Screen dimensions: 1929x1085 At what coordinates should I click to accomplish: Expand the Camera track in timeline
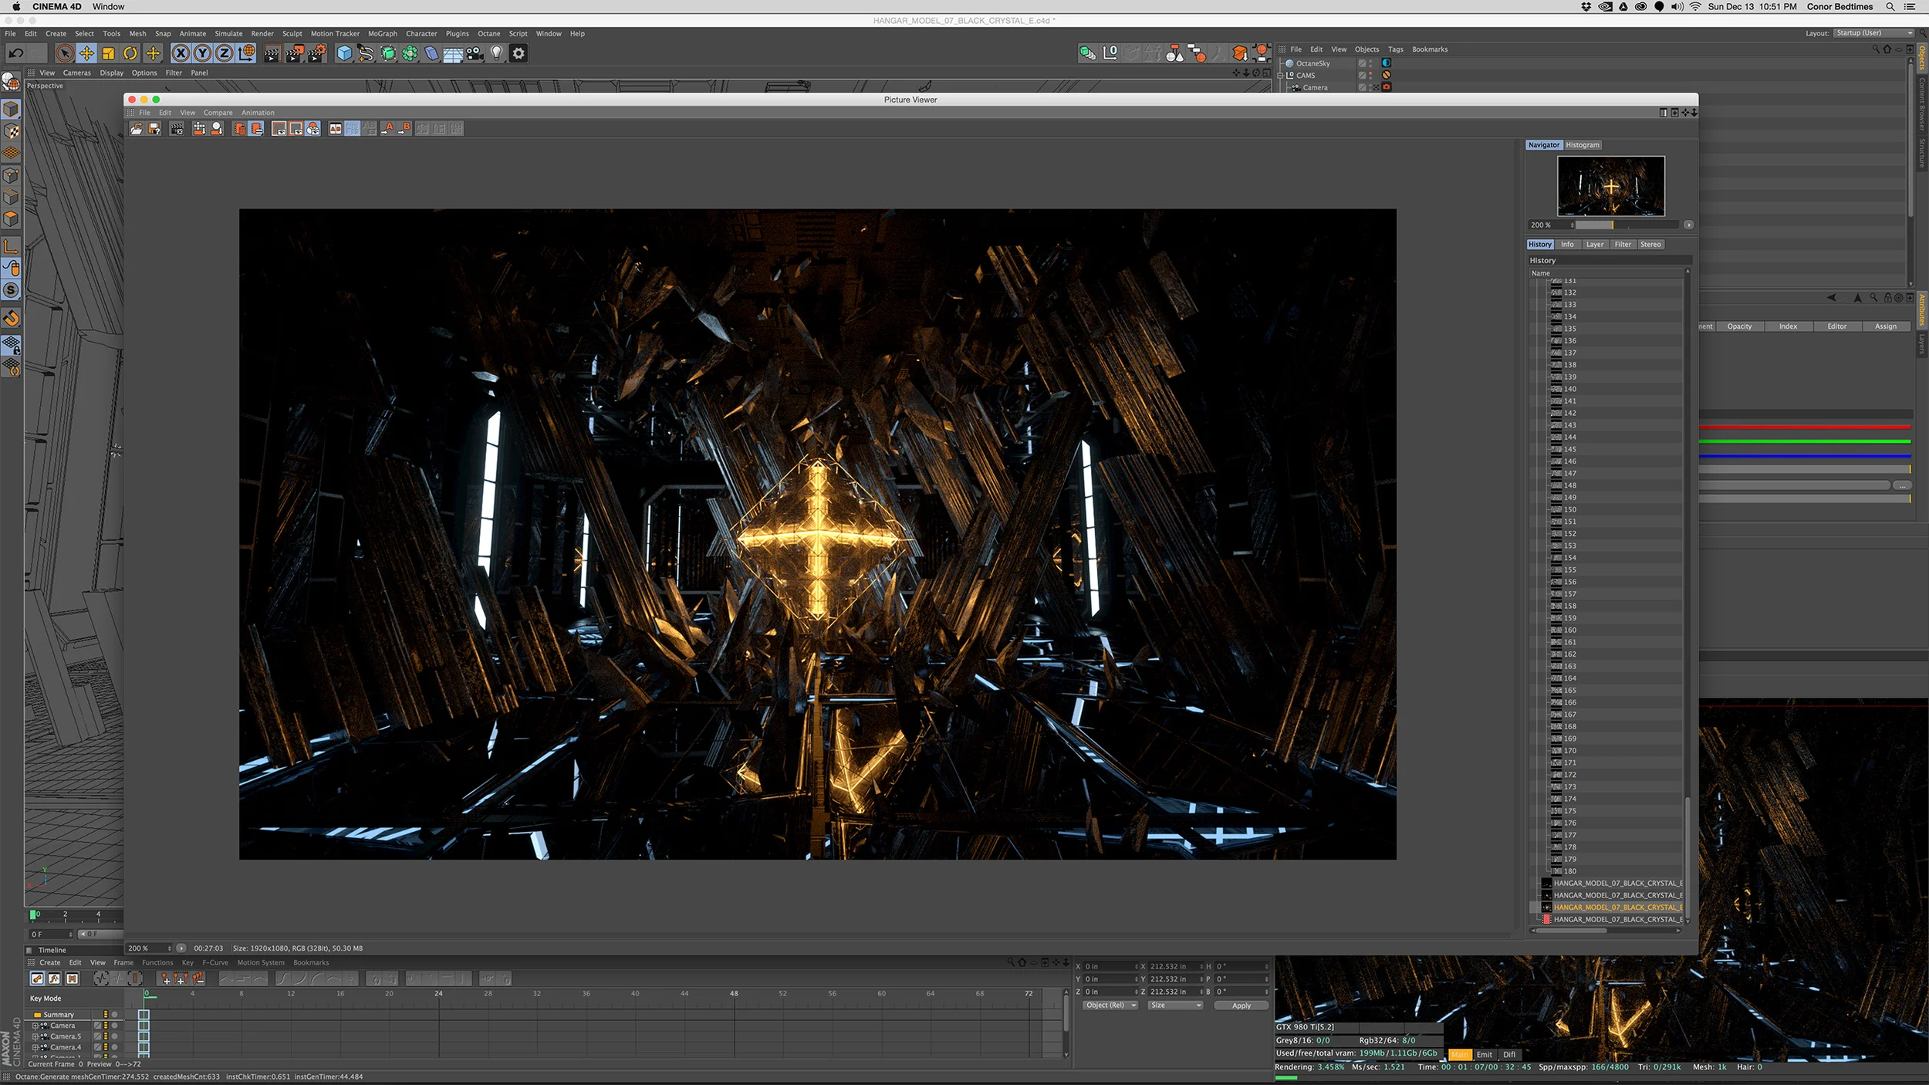35,1026
